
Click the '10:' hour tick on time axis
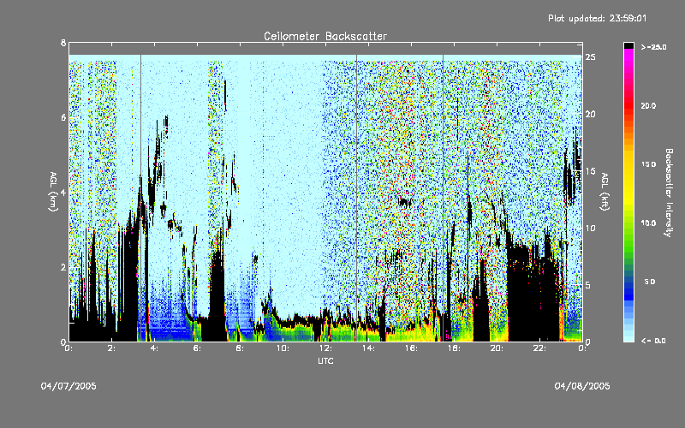click(283, 348)
